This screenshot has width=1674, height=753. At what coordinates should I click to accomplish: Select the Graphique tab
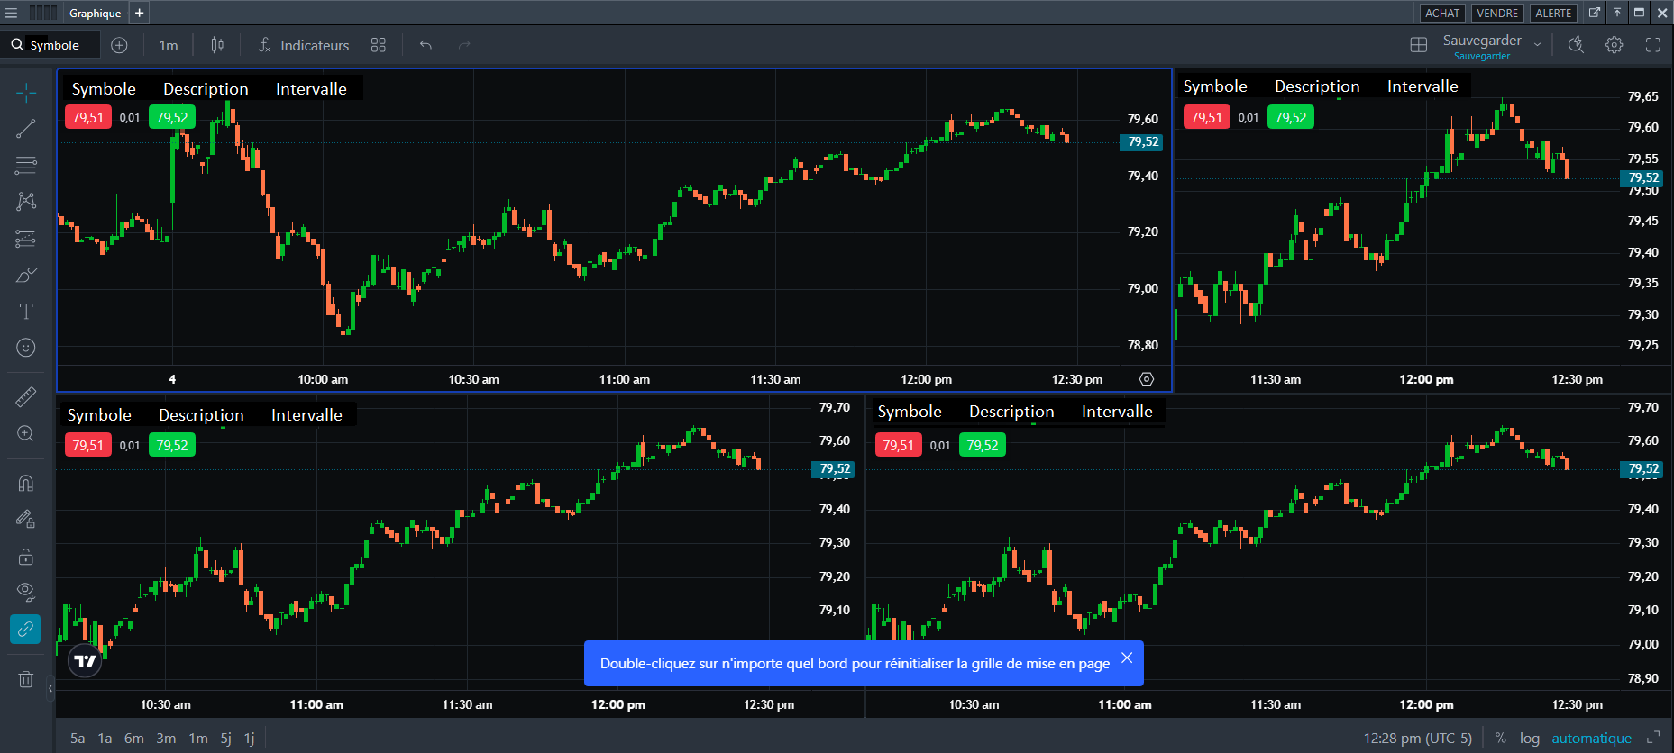95,13
